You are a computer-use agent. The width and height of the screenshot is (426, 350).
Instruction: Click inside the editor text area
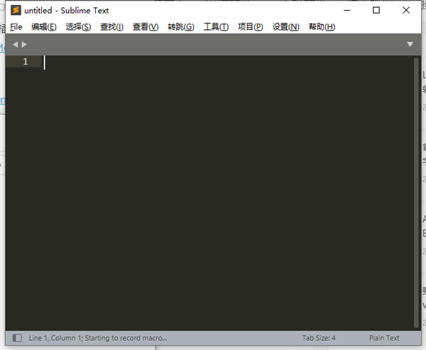click(228, 193)
